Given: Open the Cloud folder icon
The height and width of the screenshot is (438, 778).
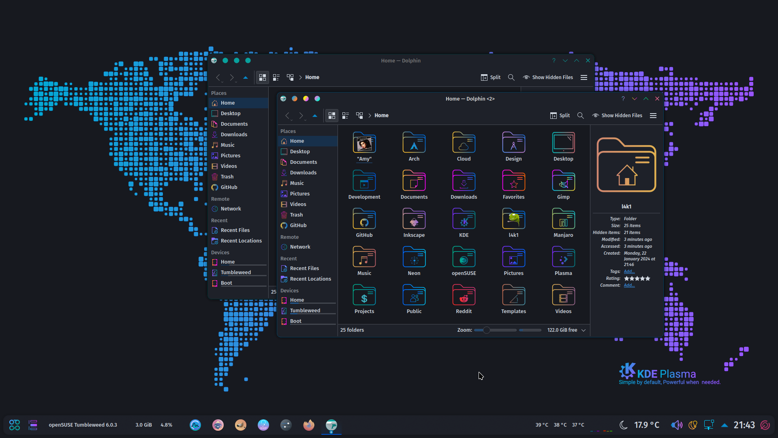Looking at the screenshot, I should click(x=464, y=143).
